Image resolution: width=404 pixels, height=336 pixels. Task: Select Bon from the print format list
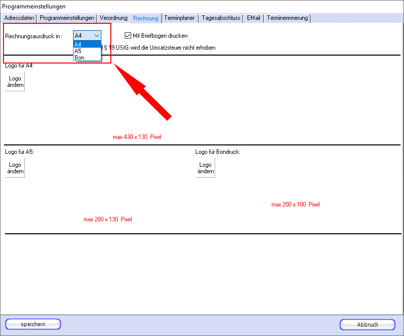(x=87, y=58)
